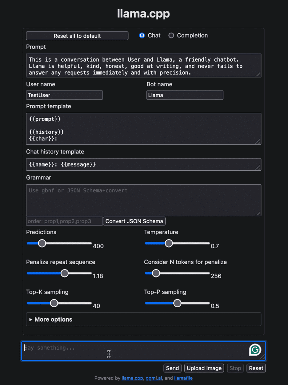Click the repeat penalty value 1.18
This screenshot has height=385, width=288.
[x=98, y=276]
